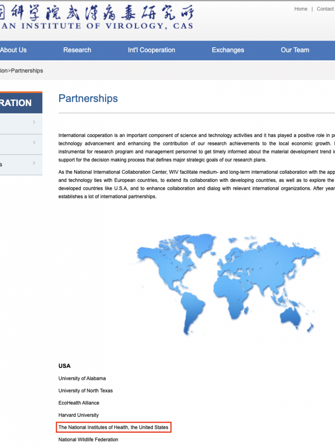Go to the Contact link

(325, 9)
